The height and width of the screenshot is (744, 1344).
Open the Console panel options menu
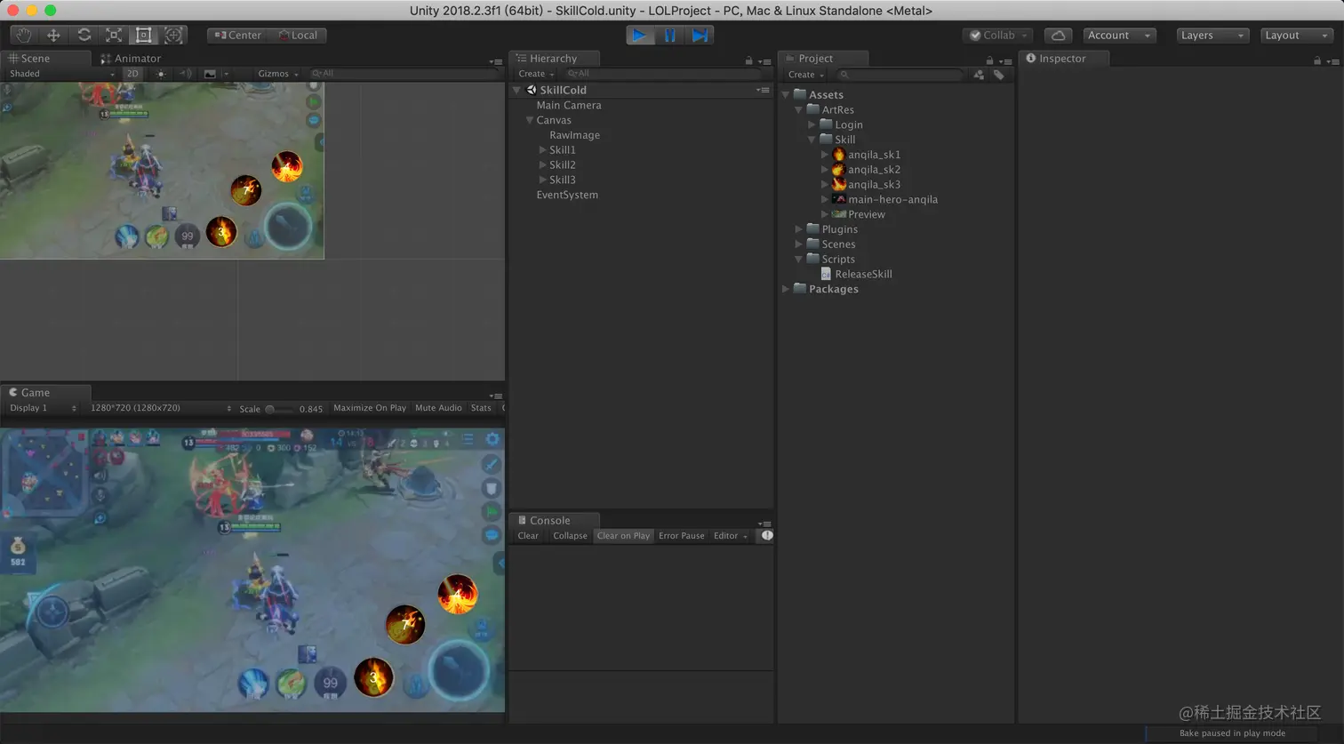click(x=764, y=524)
